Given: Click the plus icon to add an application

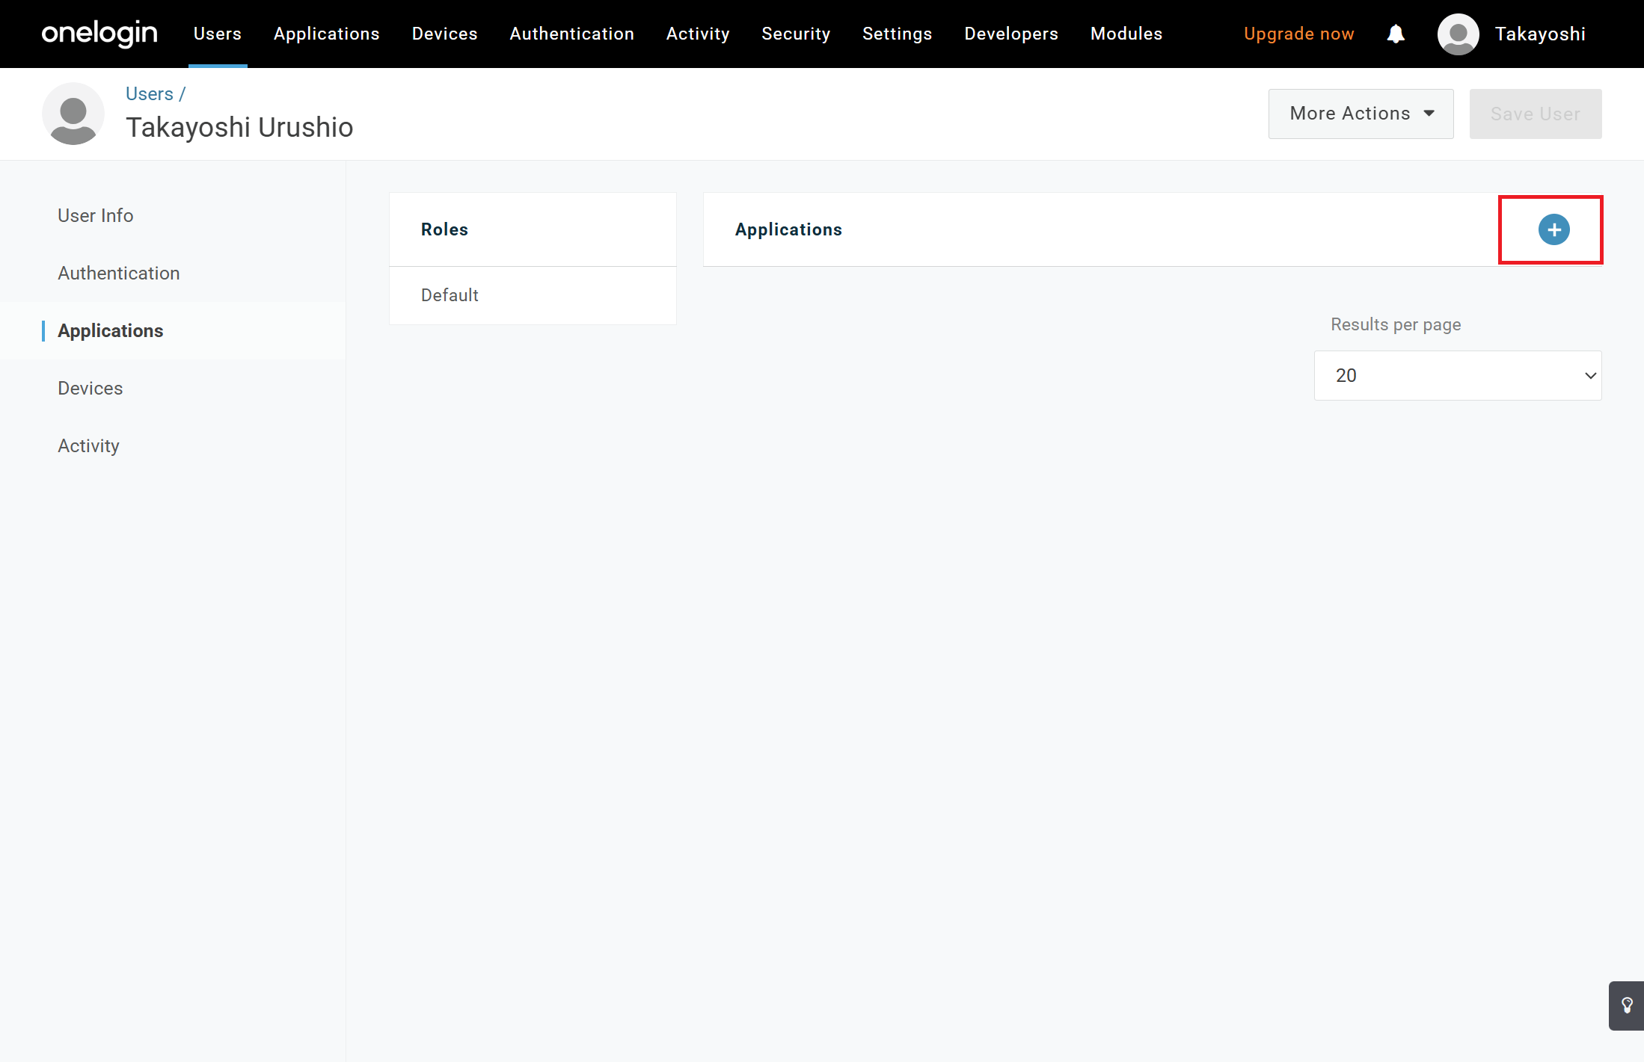Looking at the screenshot, I should click(1553, 229).
